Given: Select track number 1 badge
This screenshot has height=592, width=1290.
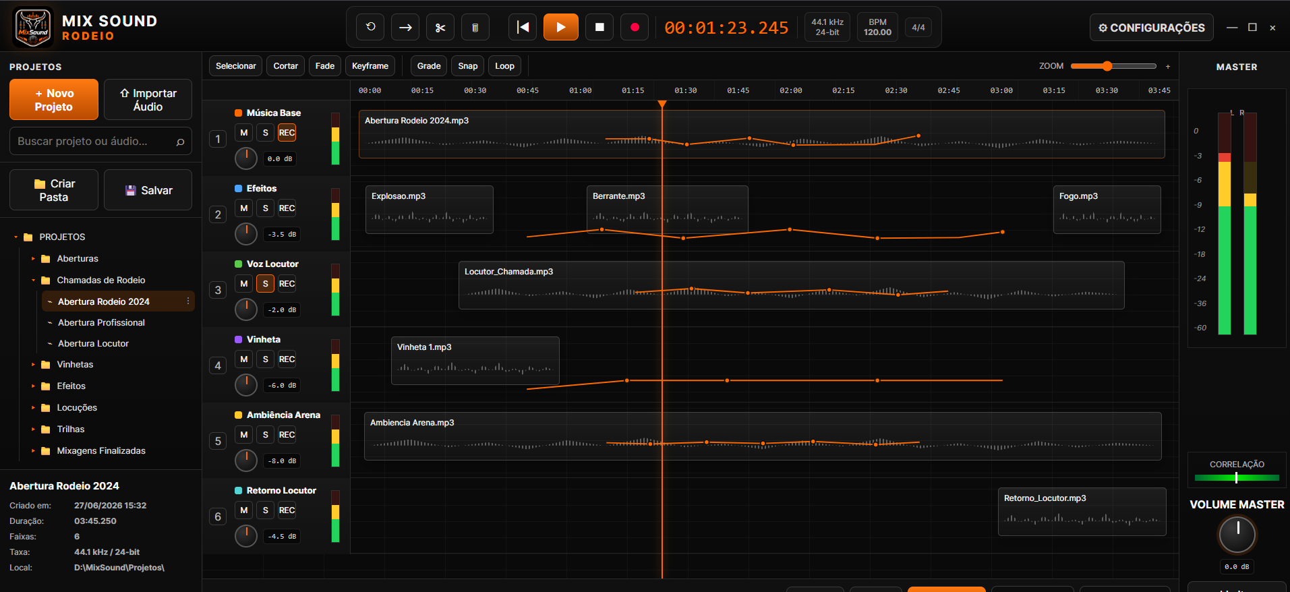Looking at the screenshot, I should (218, 139).
